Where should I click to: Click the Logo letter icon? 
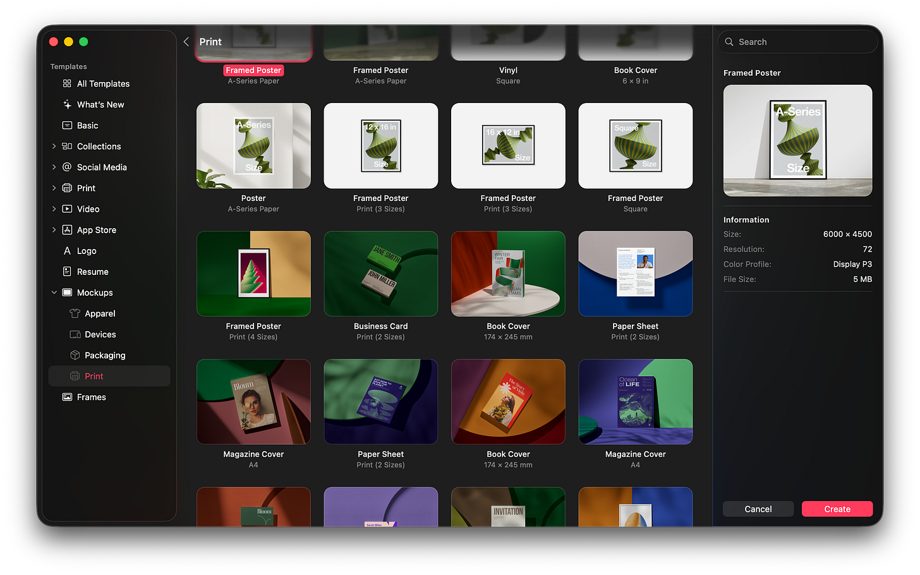[67, 251]
